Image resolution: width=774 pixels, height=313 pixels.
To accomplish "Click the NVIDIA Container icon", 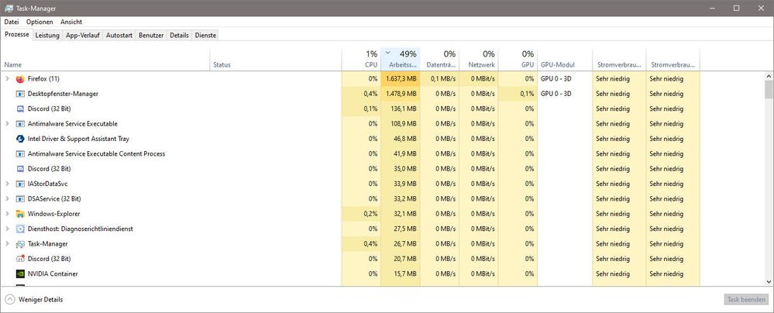I will click(20, 274).
